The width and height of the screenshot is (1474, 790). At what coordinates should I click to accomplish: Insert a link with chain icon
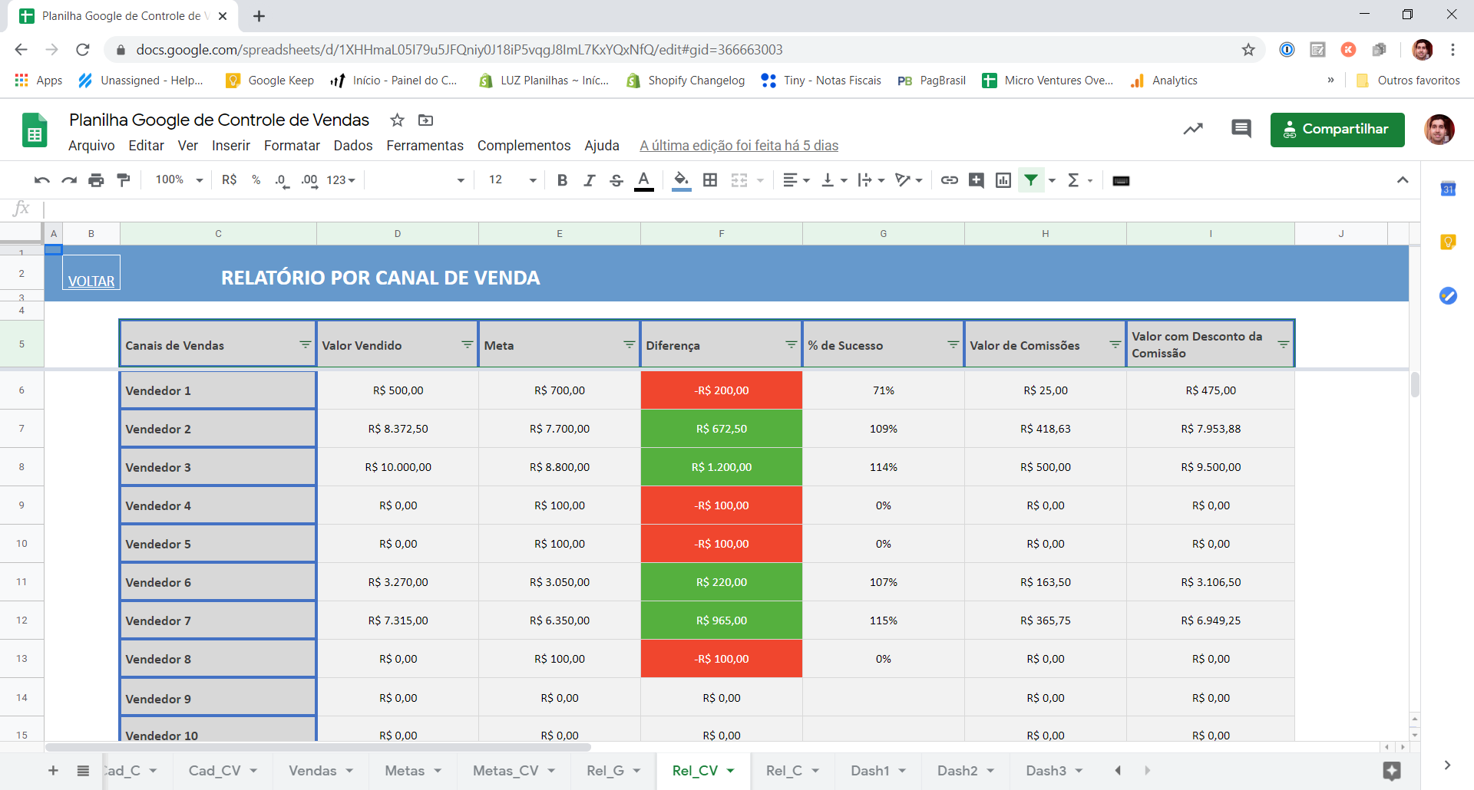(950, 180)
